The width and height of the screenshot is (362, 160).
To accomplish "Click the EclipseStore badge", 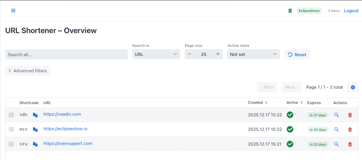I will [309, 11].
